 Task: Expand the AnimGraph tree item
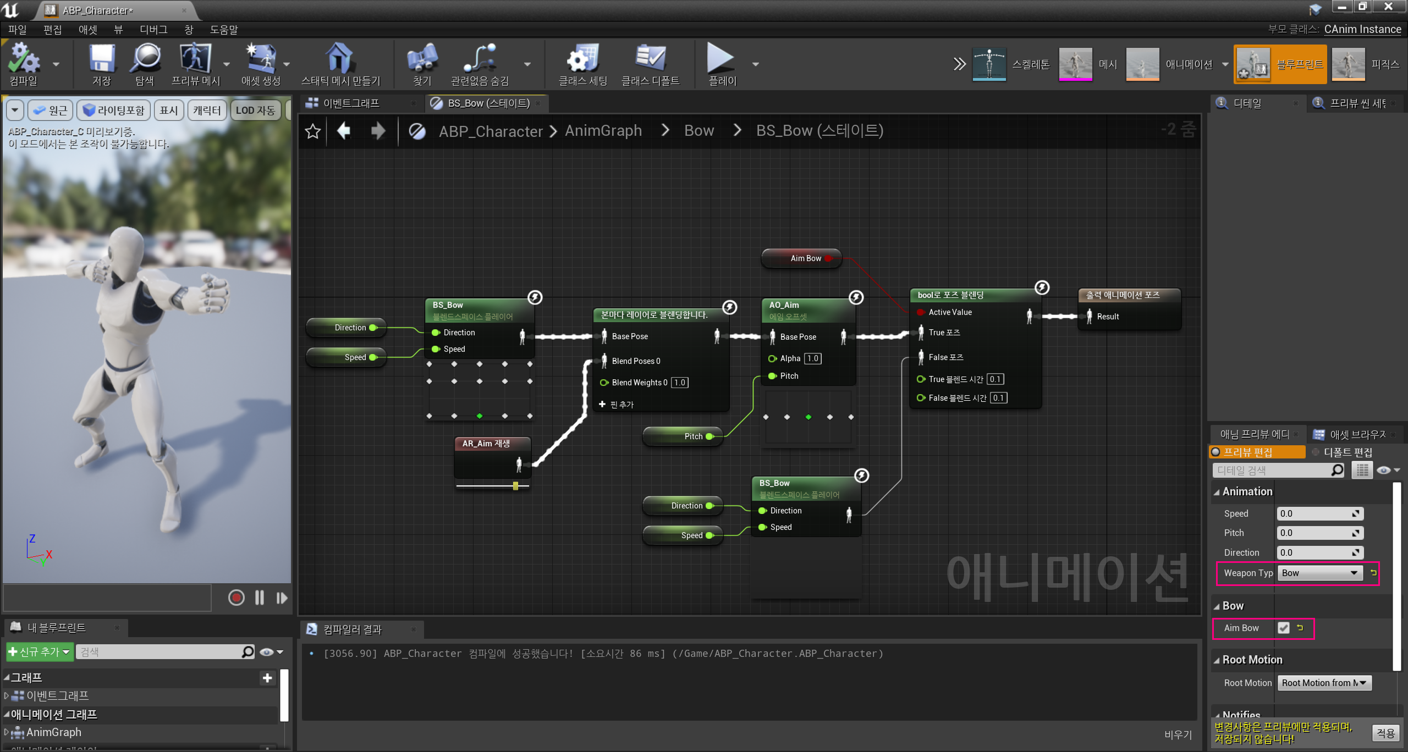click(7, 732)
